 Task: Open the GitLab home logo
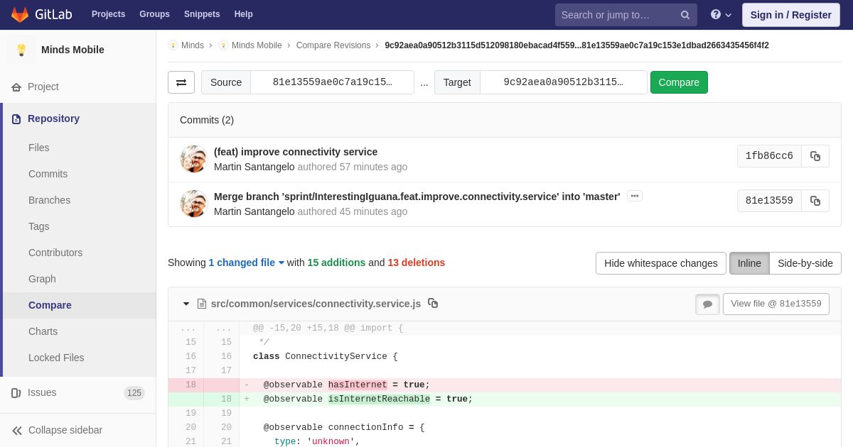click(41, 14)
